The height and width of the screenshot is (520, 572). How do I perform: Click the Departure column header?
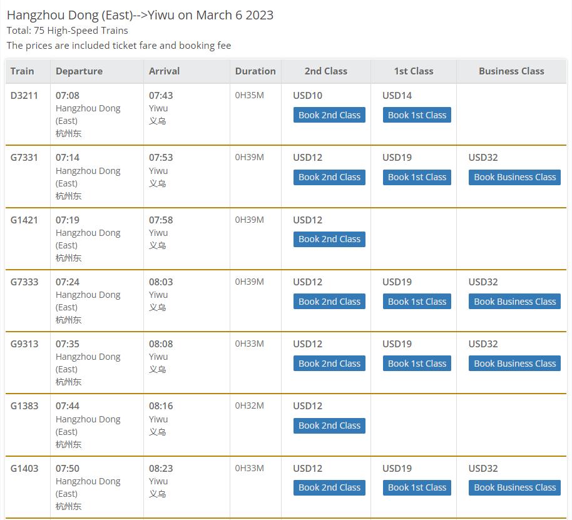[x=79, y=71]
